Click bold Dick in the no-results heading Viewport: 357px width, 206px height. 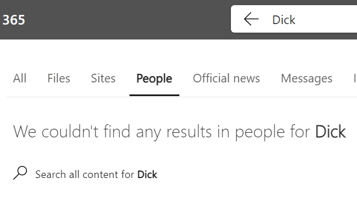331,132
